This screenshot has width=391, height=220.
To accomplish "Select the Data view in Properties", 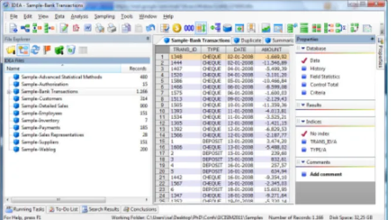I will click(x=315, y=60).
